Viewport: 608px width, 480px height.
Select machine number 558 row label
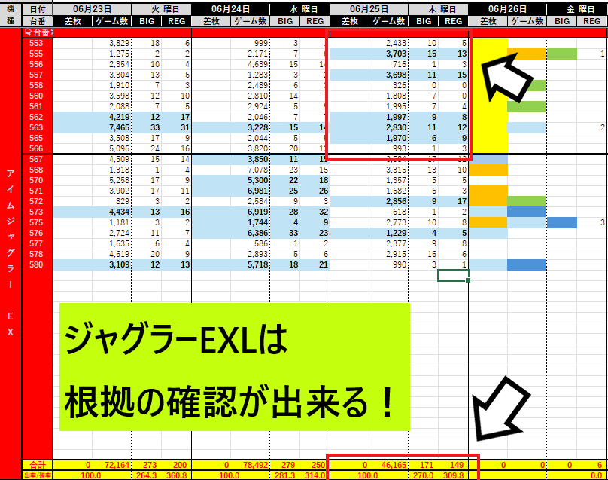point(36,85)
